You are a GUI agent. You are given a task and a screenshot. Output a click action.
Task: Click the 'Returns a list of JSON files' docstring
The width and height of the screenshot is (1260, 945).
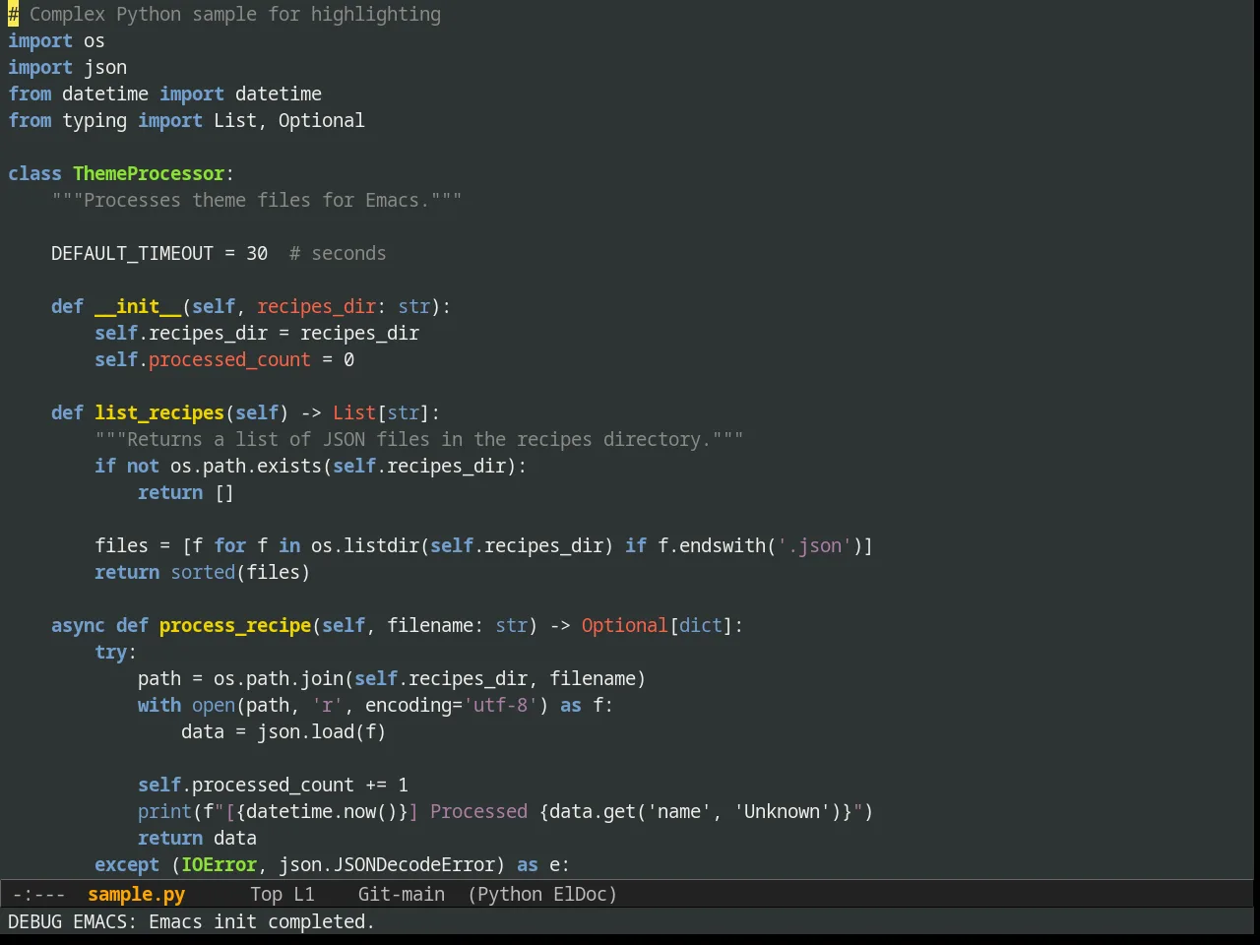(x=419, y=439)
